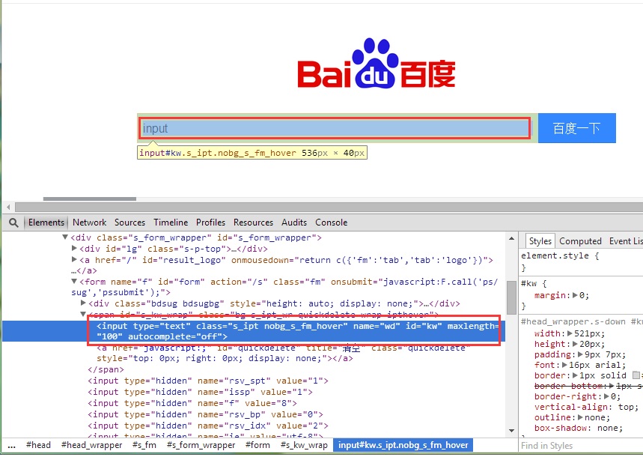Click the box-shadow: none property
This screenshot has width=643, height=460.
click(x=578, y=428)
